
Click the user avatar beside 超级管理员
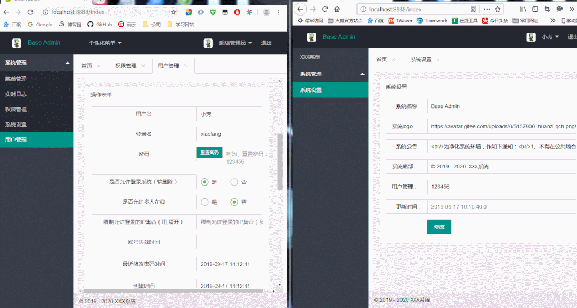coord(209,43)
